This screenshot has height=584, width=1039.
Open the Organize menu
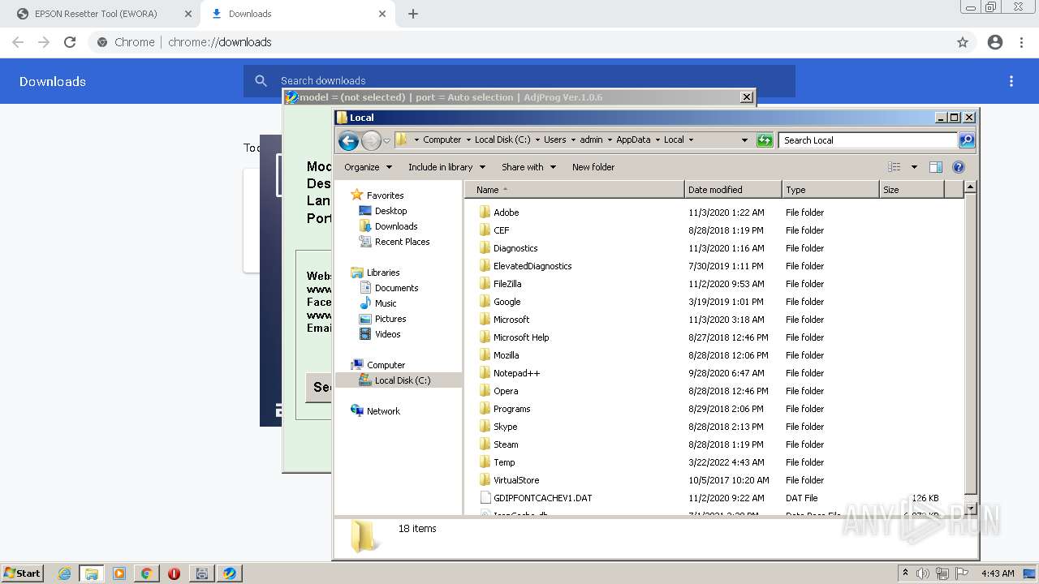368,167
